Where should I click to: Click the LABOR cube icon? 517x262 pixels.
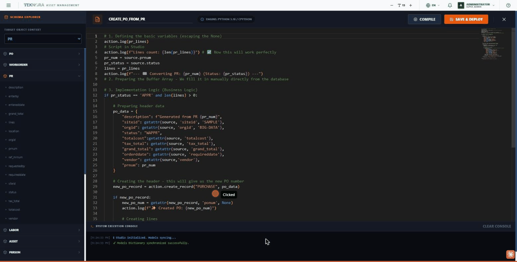pos(5,230)
